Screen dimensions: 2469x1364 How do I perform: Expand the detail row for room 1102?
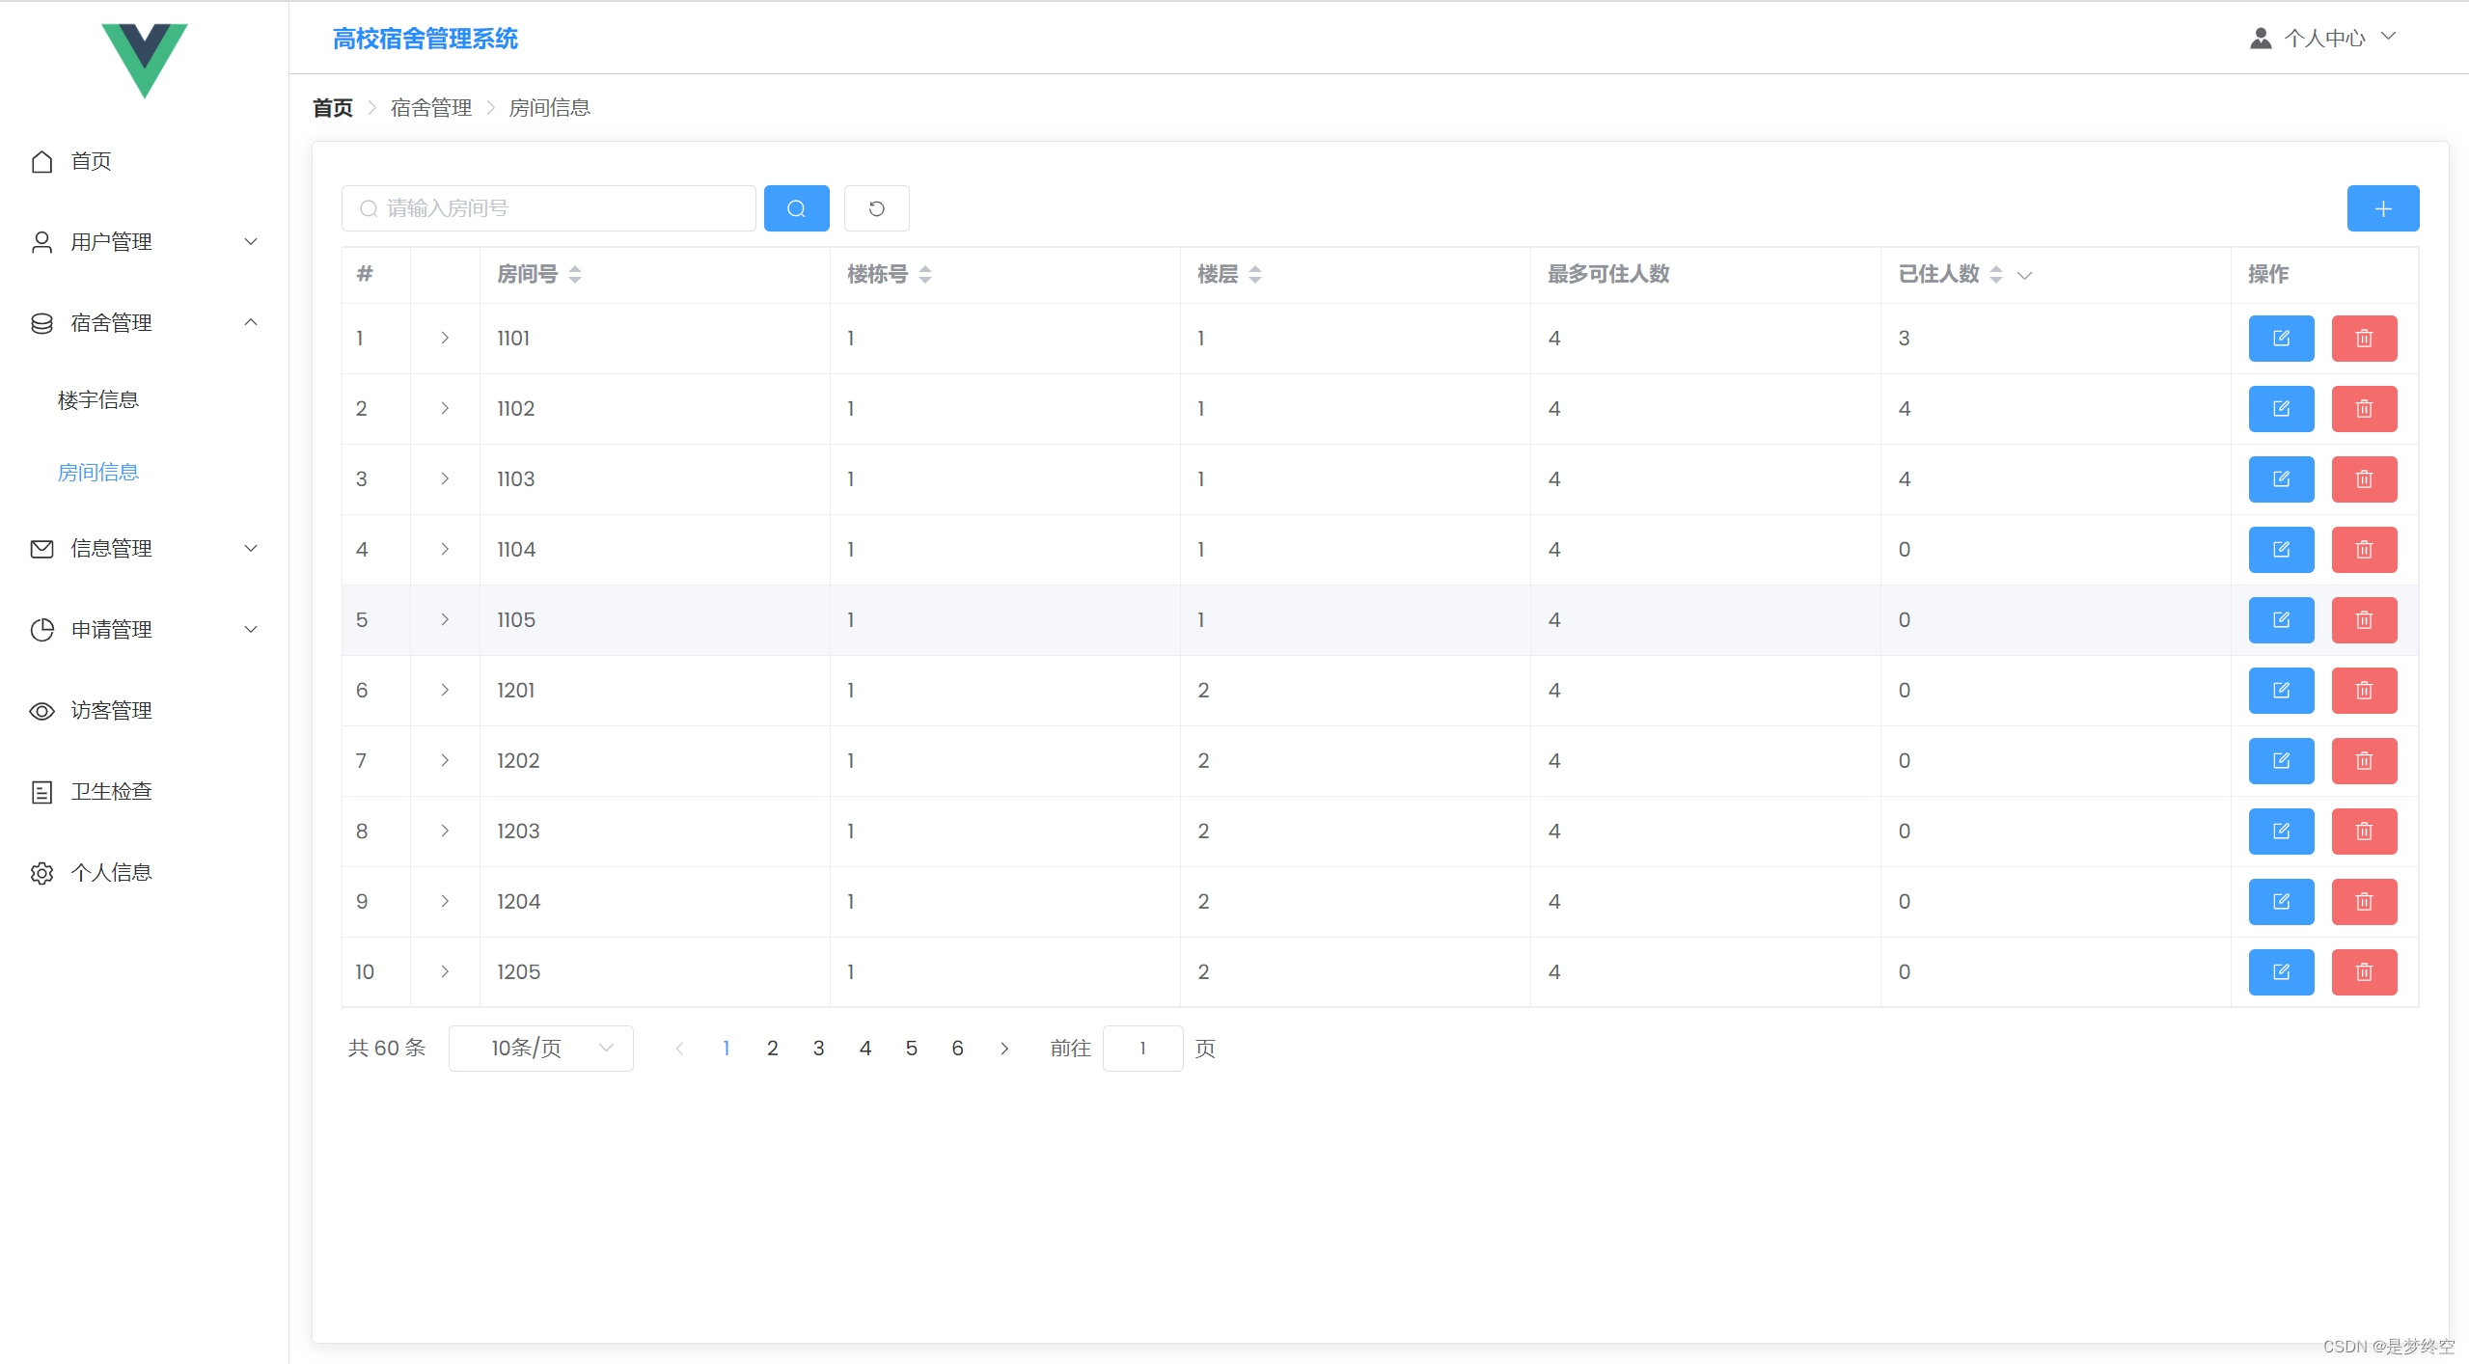445,408
